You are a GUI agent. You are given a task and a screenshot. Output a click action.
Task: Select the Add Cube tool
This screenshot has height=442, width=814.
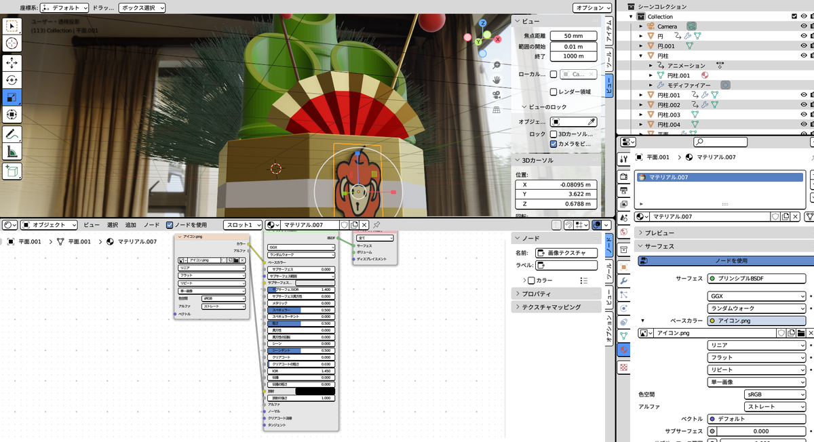(x=13, y=171)
